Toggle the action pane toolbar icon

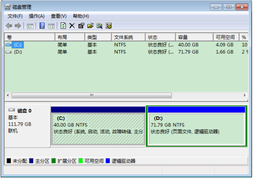coord(51,26)
